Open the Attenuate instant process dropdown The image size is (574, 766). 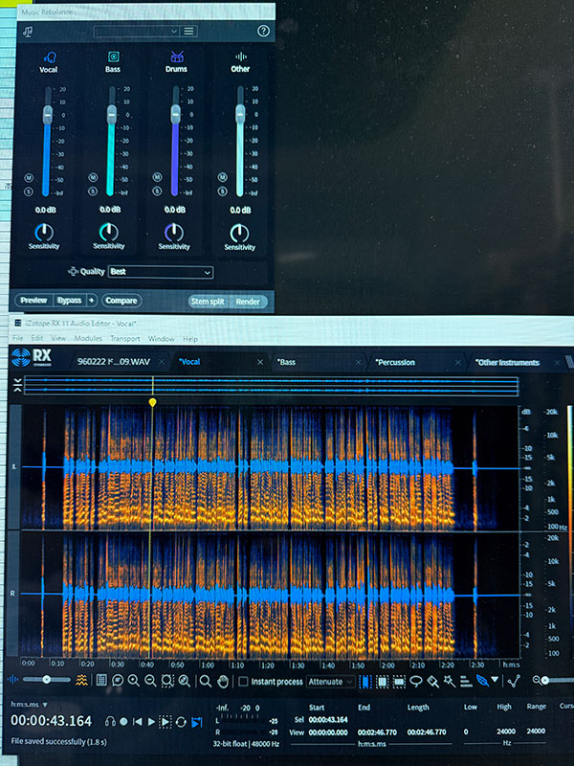click(x=330, y=682)
